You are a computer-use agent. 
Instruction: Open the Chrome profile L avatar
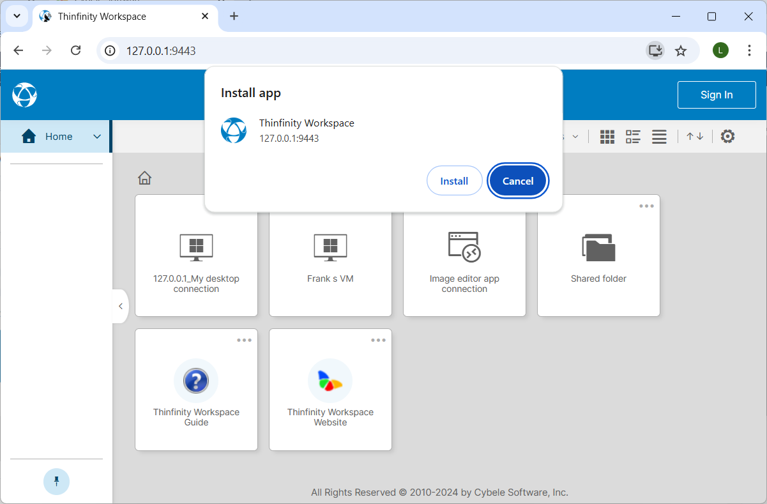[x=720, y=50]
